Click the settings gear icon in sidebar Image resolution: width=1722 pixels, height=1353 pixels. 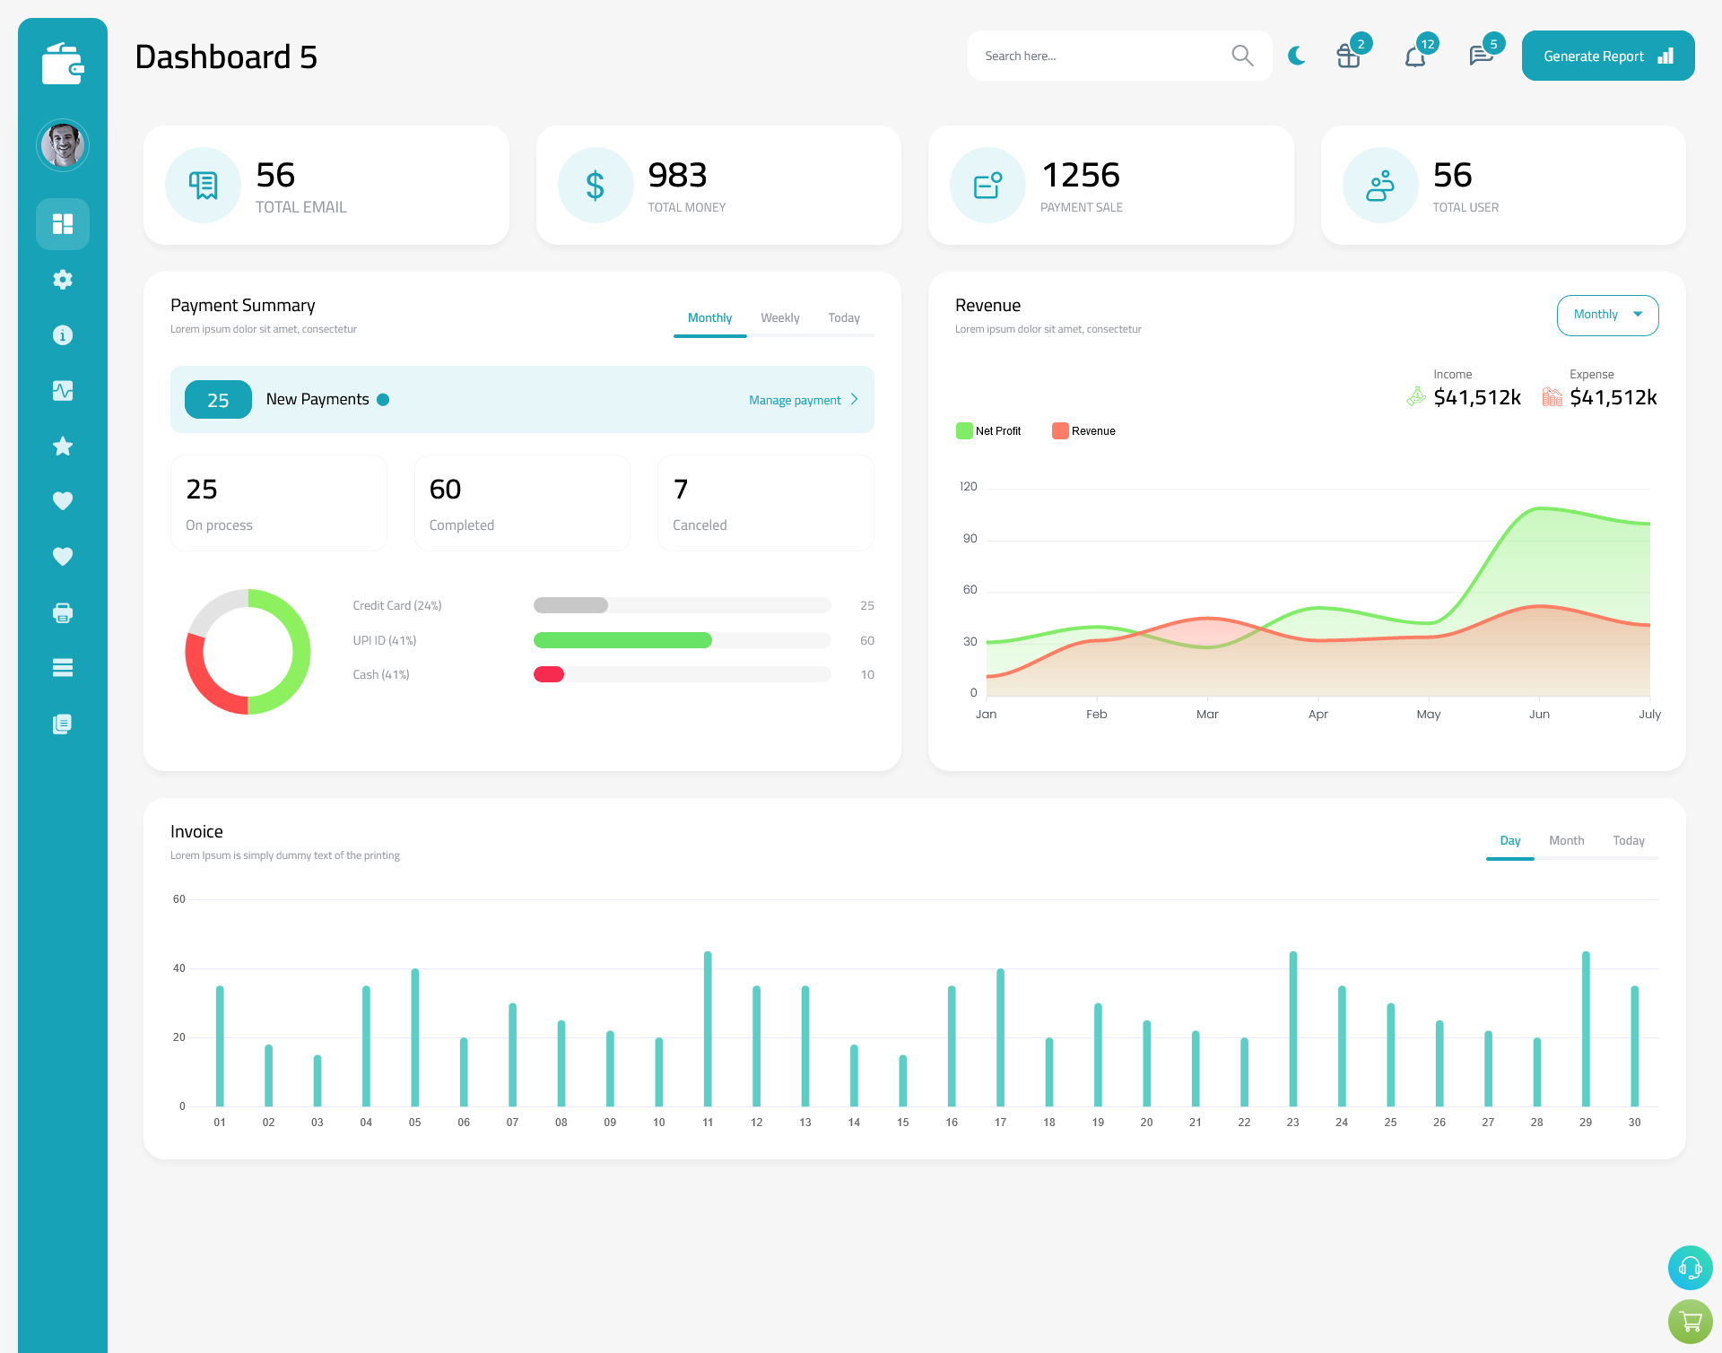tap(62, 280)
